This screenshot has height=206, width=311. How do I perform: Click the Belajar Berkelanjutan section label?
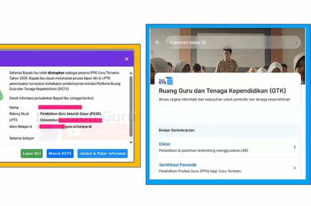point(176,130)
